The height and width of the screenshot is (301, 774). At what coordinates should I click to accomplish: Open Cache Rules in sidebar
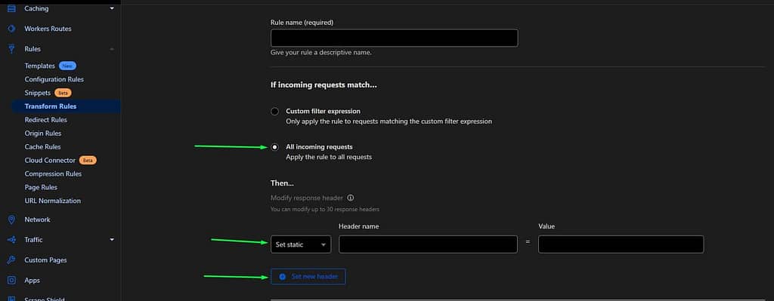(43, 147)
